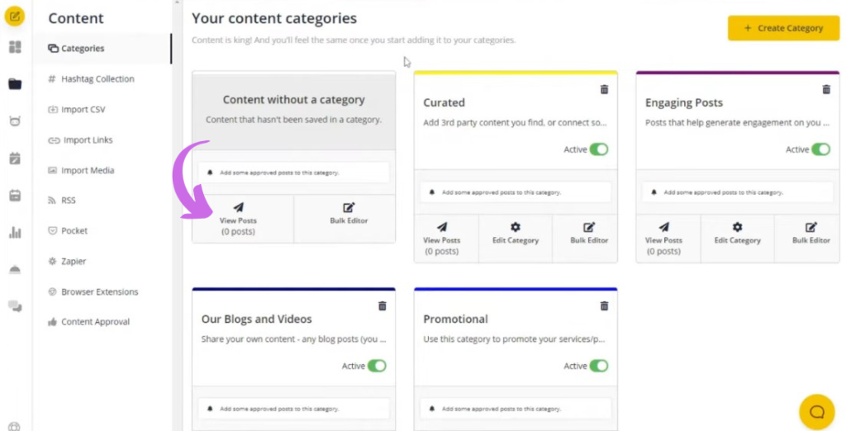Viewport: 846px width, 431px height.
Task: Click 'Content without a category' heading
Action: (293, 100)
